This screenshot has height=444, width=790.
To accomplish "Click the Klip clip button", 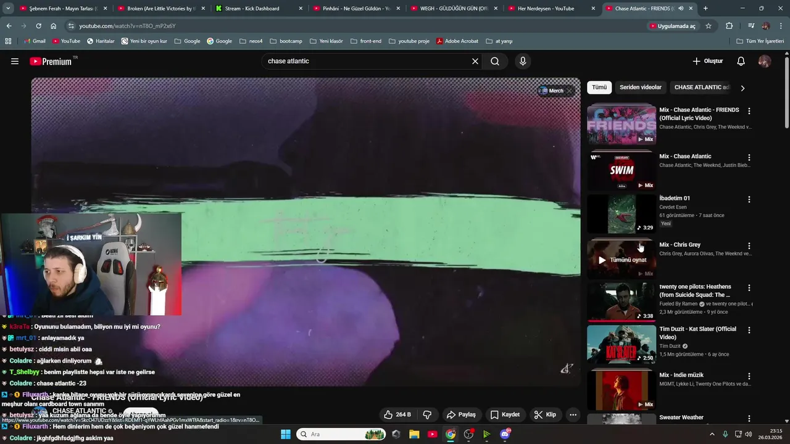I will 545,414.
